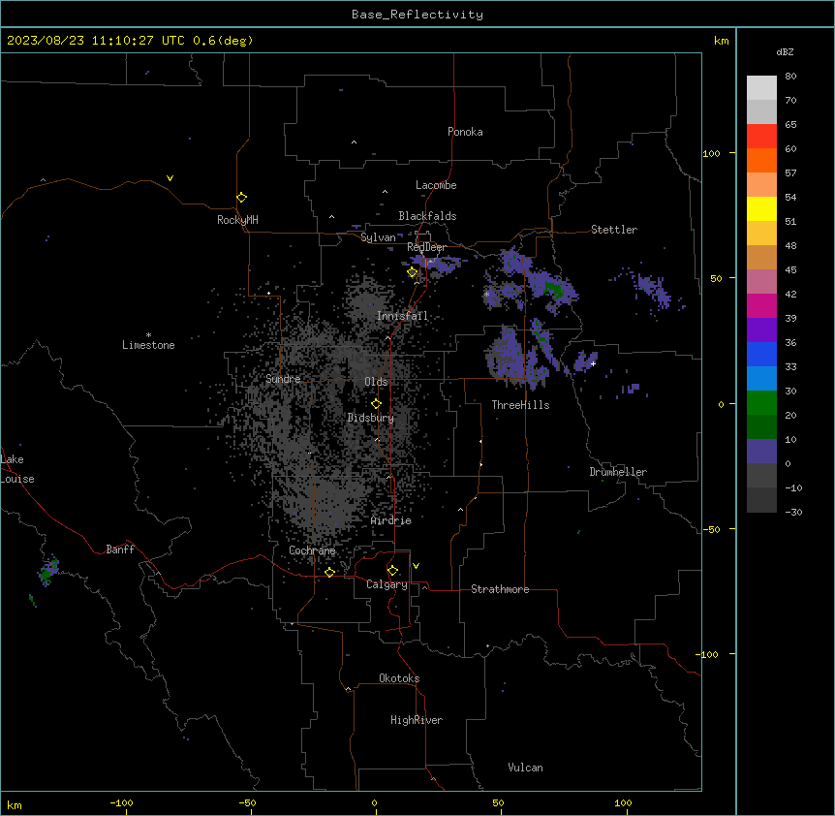Click the Vulcan label
Image resolution: width=835 pixels, height=816 pixels.
(x=525, y=768)
